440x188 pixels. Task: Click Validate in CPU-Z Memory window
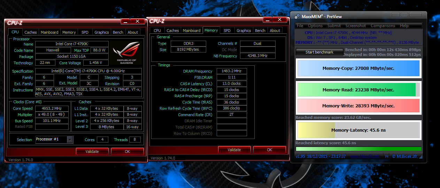tap(234, 150)
